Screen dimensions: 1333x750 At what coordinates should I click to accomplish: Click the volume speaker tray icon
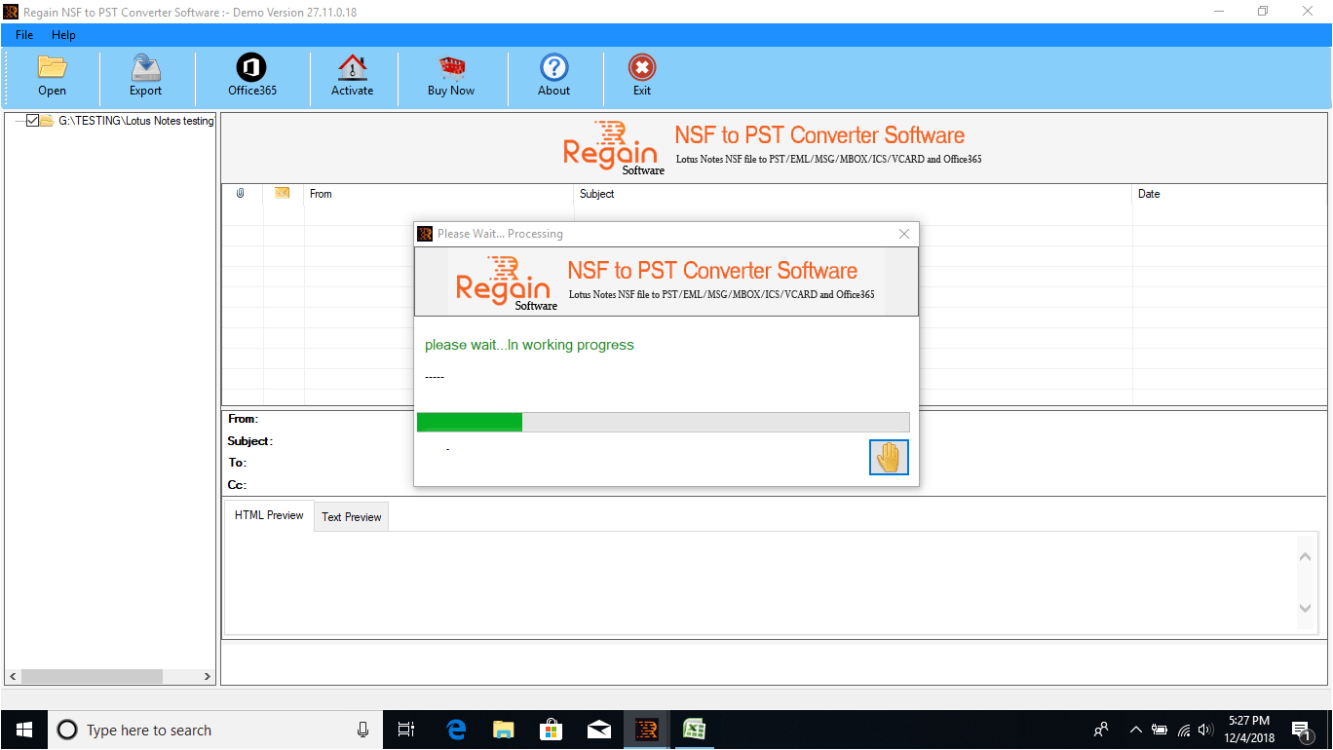[1206, 730]
